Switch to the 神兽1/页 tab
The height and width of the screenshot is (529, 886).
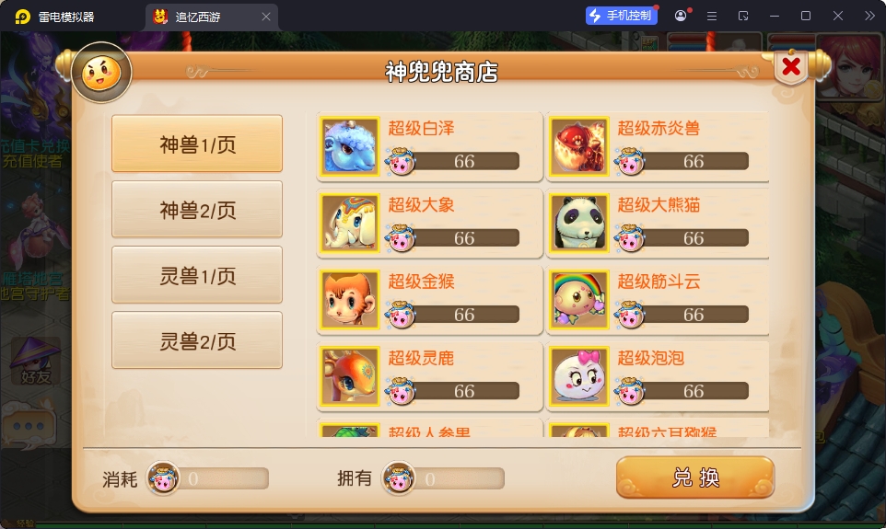coord(197,144)
